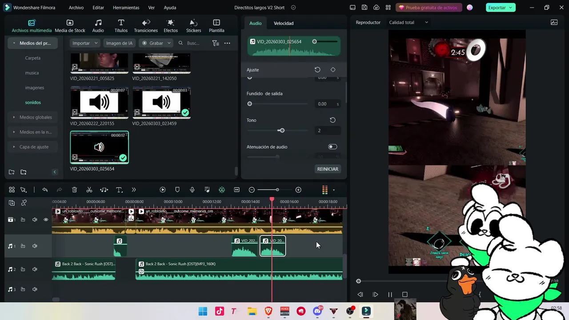569x320 pixels.
Task: Click the cloud upload icon in title bar
Action: click(377, 8)
